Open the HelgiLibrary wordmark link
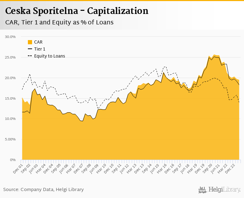Image resolution: width=244 pixels, height=198 pixels. coord(224,190)
